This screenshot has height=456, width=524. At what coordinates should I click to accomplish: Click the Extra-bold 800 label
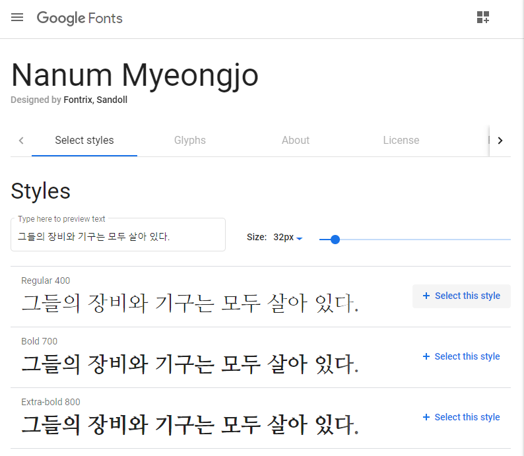(50, 402)
